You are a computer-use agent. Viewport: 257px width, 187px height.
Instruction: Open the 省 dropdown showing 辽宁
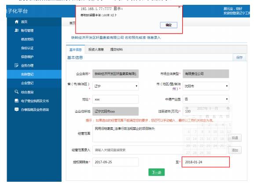coord(116,86)
